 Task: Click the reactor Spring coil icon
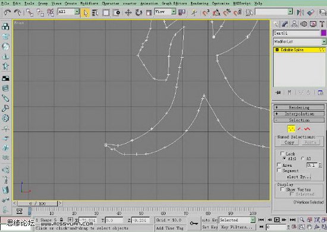pyautogui.click(x=5, y=88)
